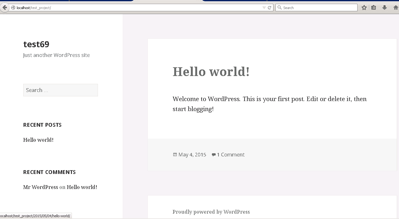Click the RECENT POSTS heading

coord(42,125)
